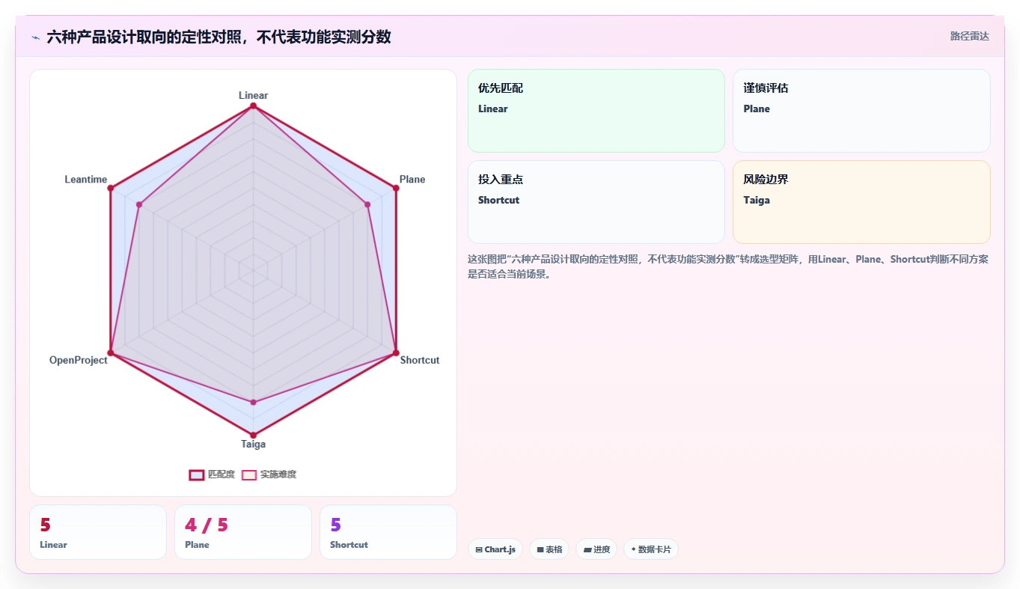Toggle the 匹配度 legend dataset

pos(213,474)
